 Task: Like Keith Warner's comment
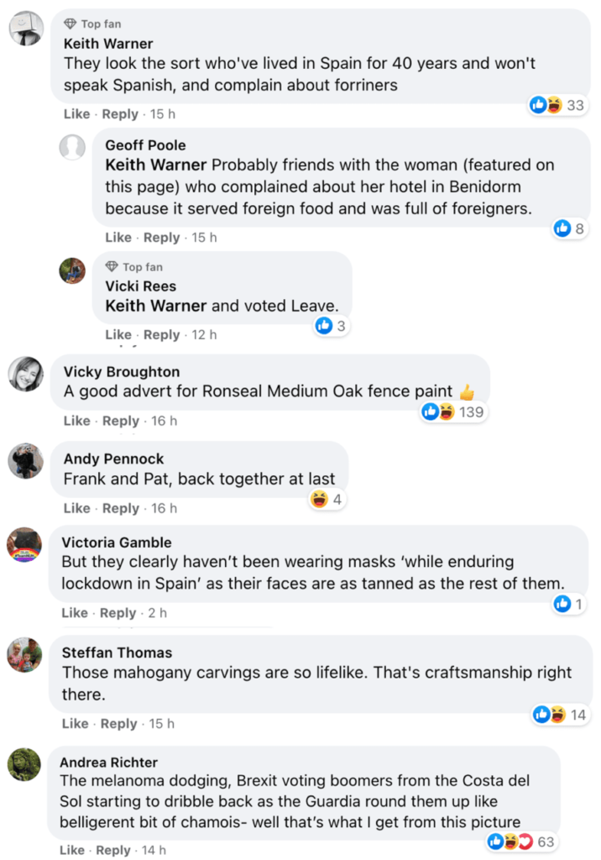(x=76, y=114)
